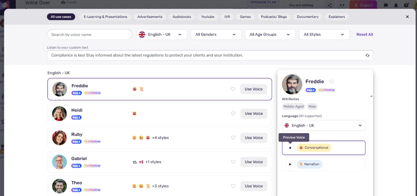Click Freddie's conversational emoji in list
The width and height of the screenshot is (417, 196).
(x=135, y=89)
